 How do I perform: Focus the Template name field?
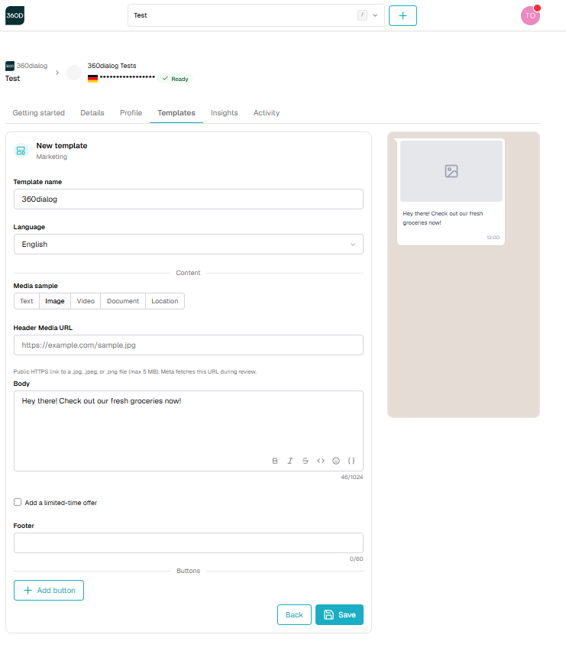[x=189, y=199]
